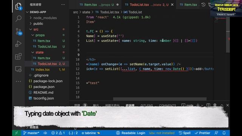
Task: Click the feedback icon in status bar
Action: click(x=216, y=133)
